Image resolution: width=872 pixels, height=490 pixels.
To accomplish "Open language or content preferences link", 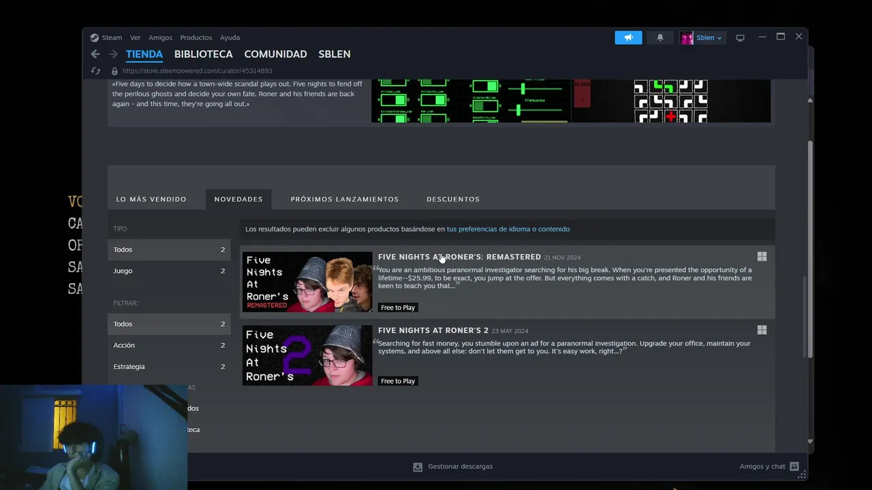I will click(x=508, y=229).
